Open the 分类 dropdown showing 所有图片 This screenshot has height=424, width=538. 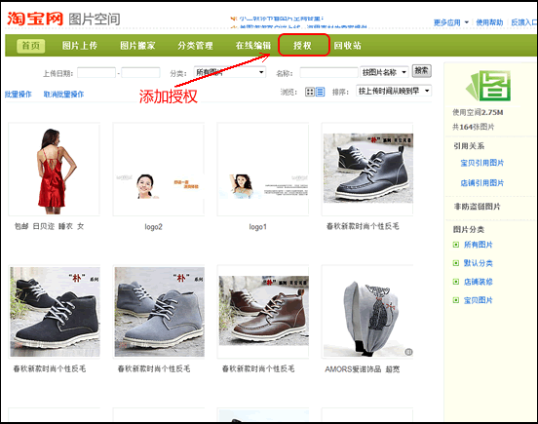pos(230,72)
